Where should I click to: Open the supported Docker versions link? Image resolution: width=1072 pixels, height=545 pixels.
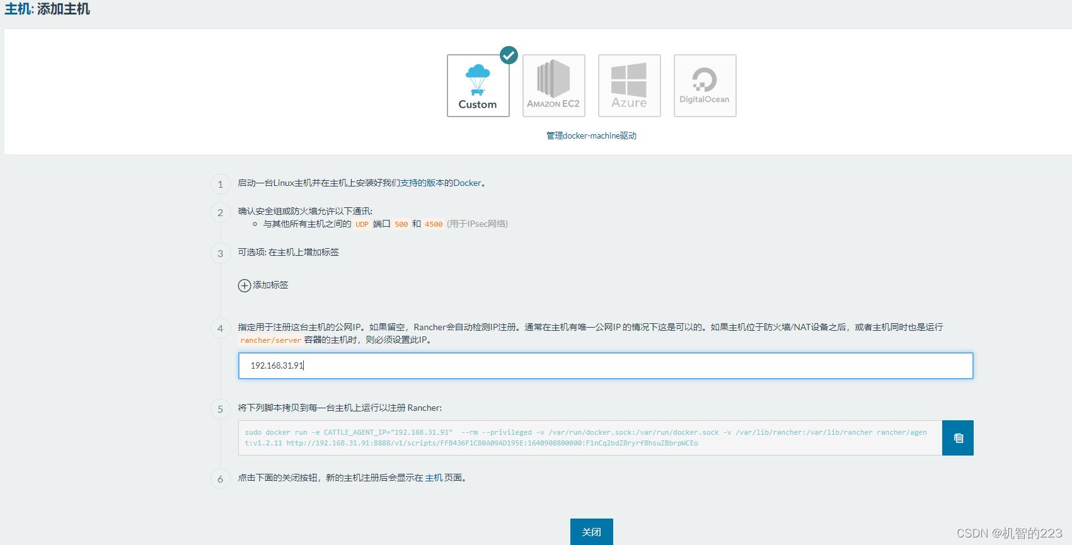click(x=441, y=183)
